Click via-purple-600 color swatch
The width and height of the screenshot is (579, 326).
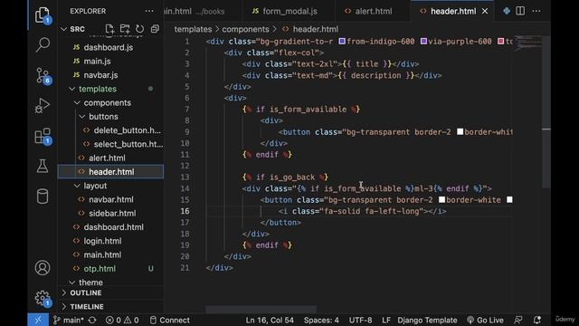pos(424,42)
